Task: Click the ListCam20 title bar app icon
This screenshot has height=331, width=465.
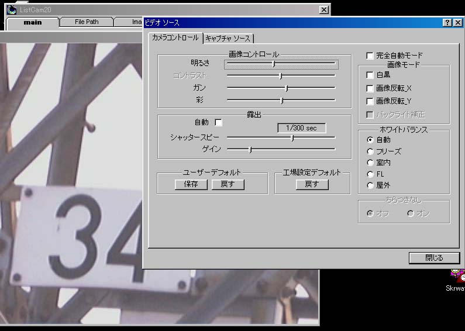Action: tap(11, 9)
